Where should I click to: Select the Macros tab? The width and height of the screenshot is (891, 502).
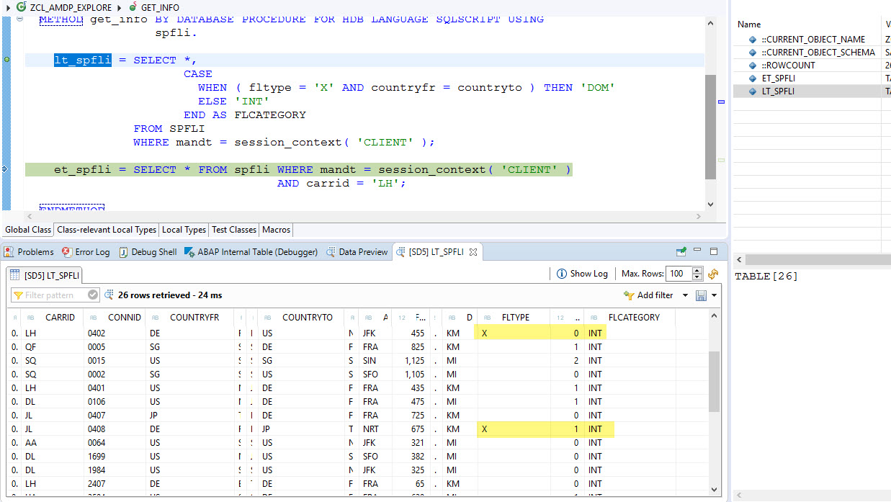tap(276, 230)
